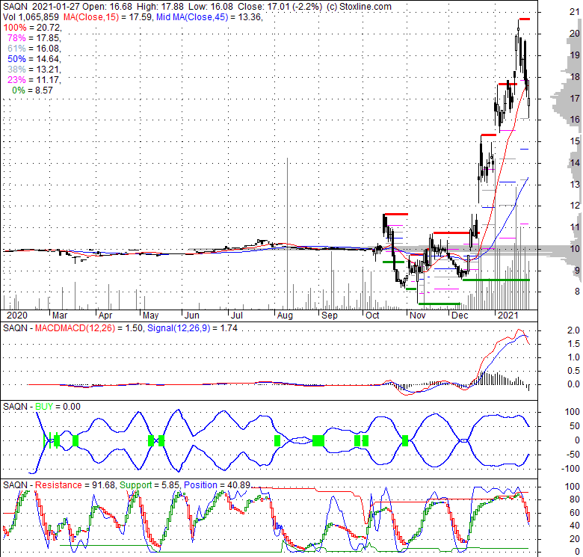Click the Vol 1,065,859 reading
This screenshot has height=557, width=583.
click(31, 17)
